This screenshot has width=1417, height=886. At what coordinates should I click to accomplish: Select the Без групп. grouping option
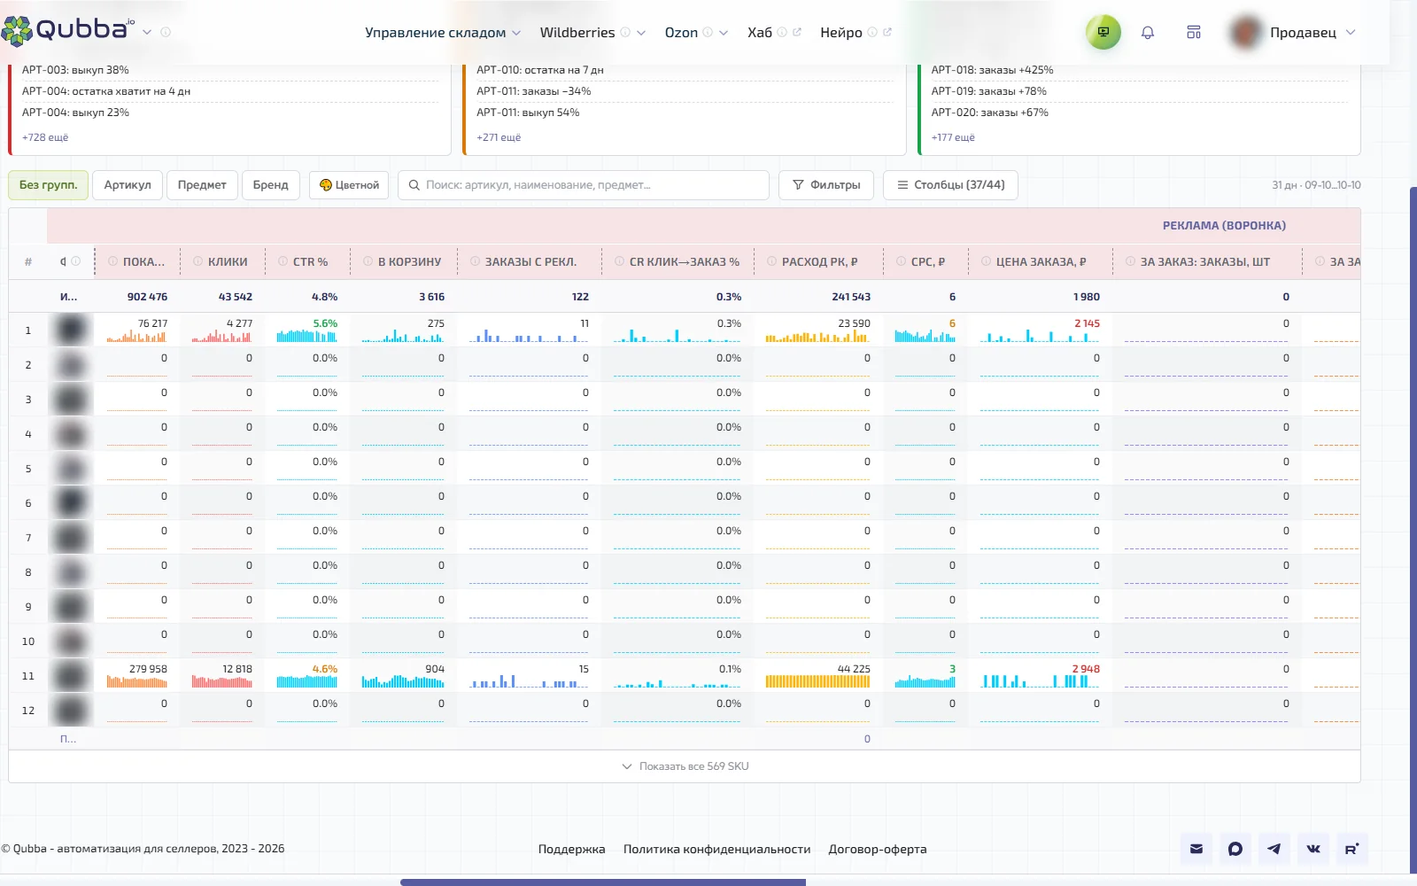[x=49, y=185]
